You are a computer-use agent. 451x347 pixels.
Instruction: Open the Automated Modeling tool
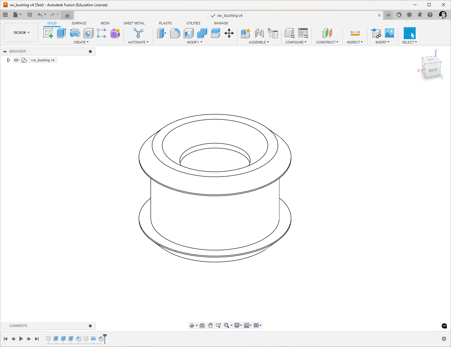[x=138, y=33]
